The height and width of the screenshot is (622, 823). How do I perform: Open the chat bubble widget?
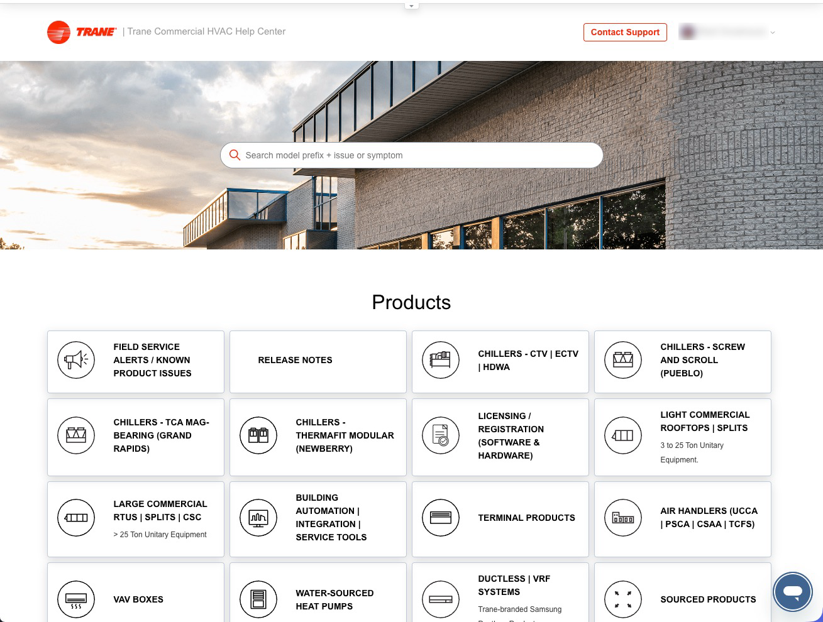point(793,592)
